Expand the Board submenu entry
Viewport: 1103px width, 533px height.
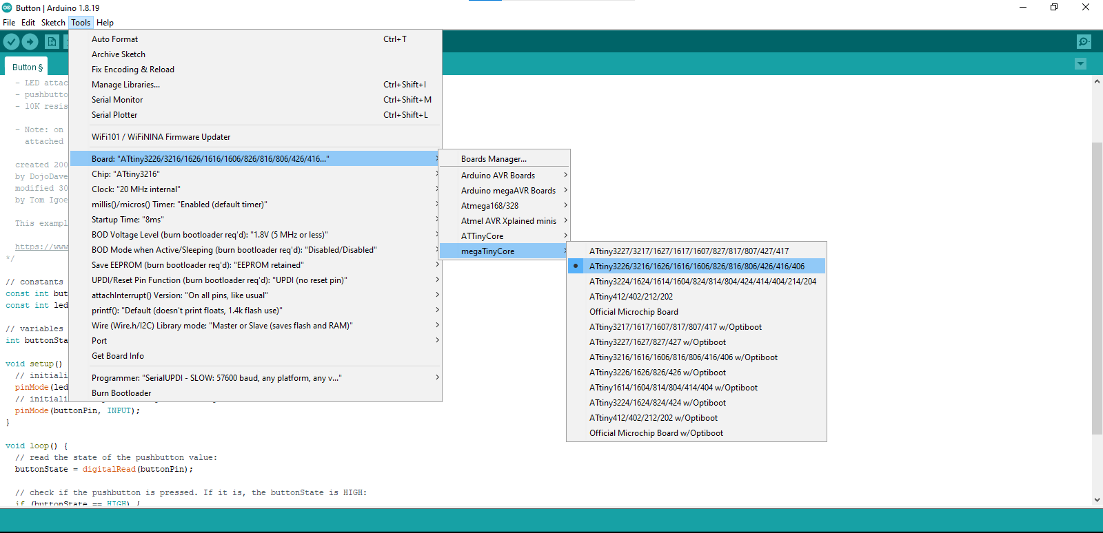[255, 159]
